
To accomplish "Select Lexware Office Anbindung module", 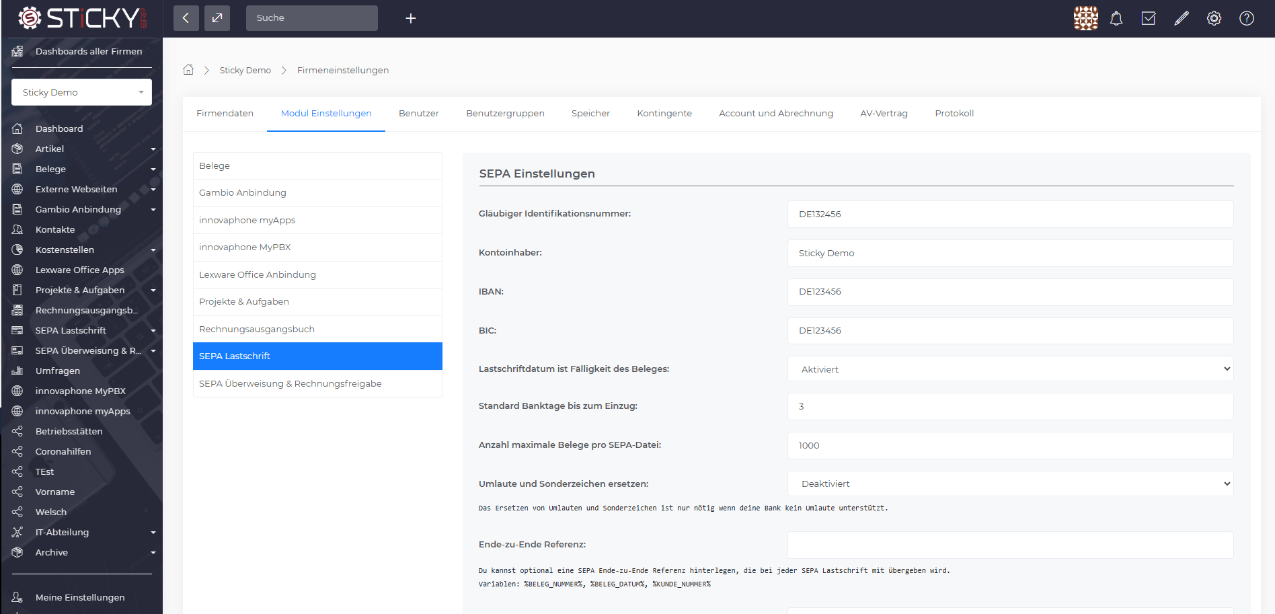I will point(317,274).
